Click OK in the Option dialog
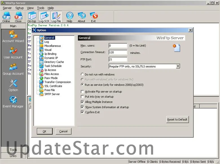The width and height of the screenshot is (220, 164). (45, 131)
